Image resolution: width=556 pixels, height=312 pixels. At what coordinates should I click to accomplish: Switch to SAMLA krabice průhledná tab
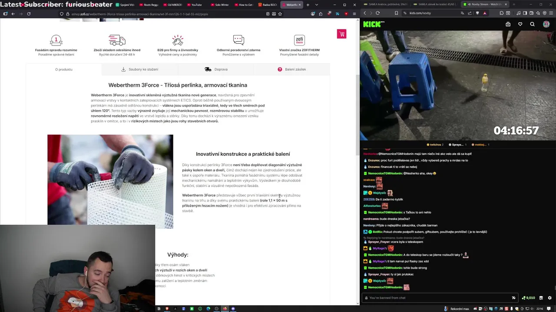[x=387, y=4]
